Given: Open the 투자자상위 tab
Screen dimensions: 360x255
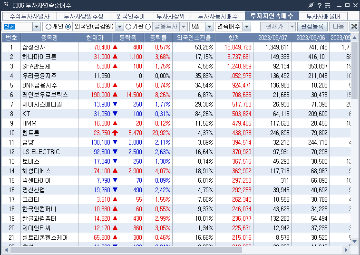Looking at the screenshot, I should tap(171, 16).
